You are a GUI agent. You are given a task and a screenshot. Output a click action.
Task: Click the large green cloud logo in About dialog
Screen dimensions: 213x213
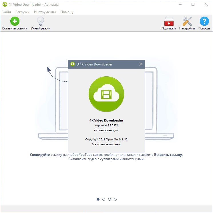[x=106, y=94]
